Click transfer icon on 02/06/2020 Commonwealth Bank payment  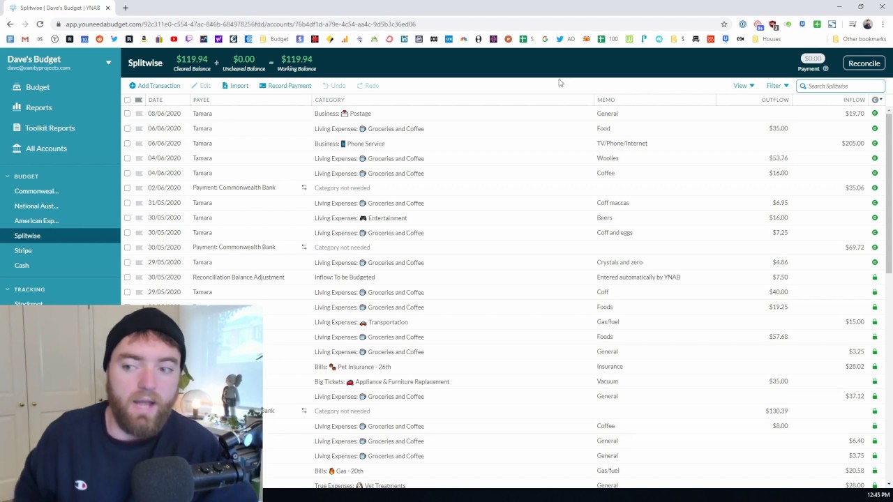[303, 188]
